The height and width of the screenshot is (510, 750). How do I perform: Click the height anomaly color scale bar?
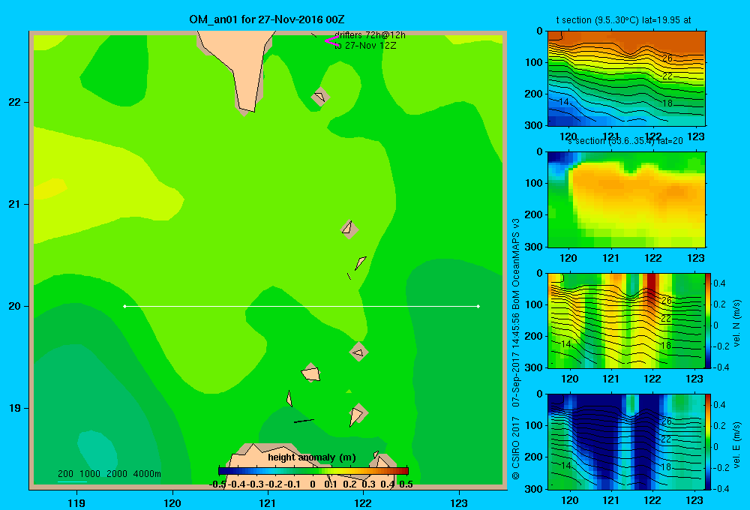pyautogui.click(x=313, y=471)
